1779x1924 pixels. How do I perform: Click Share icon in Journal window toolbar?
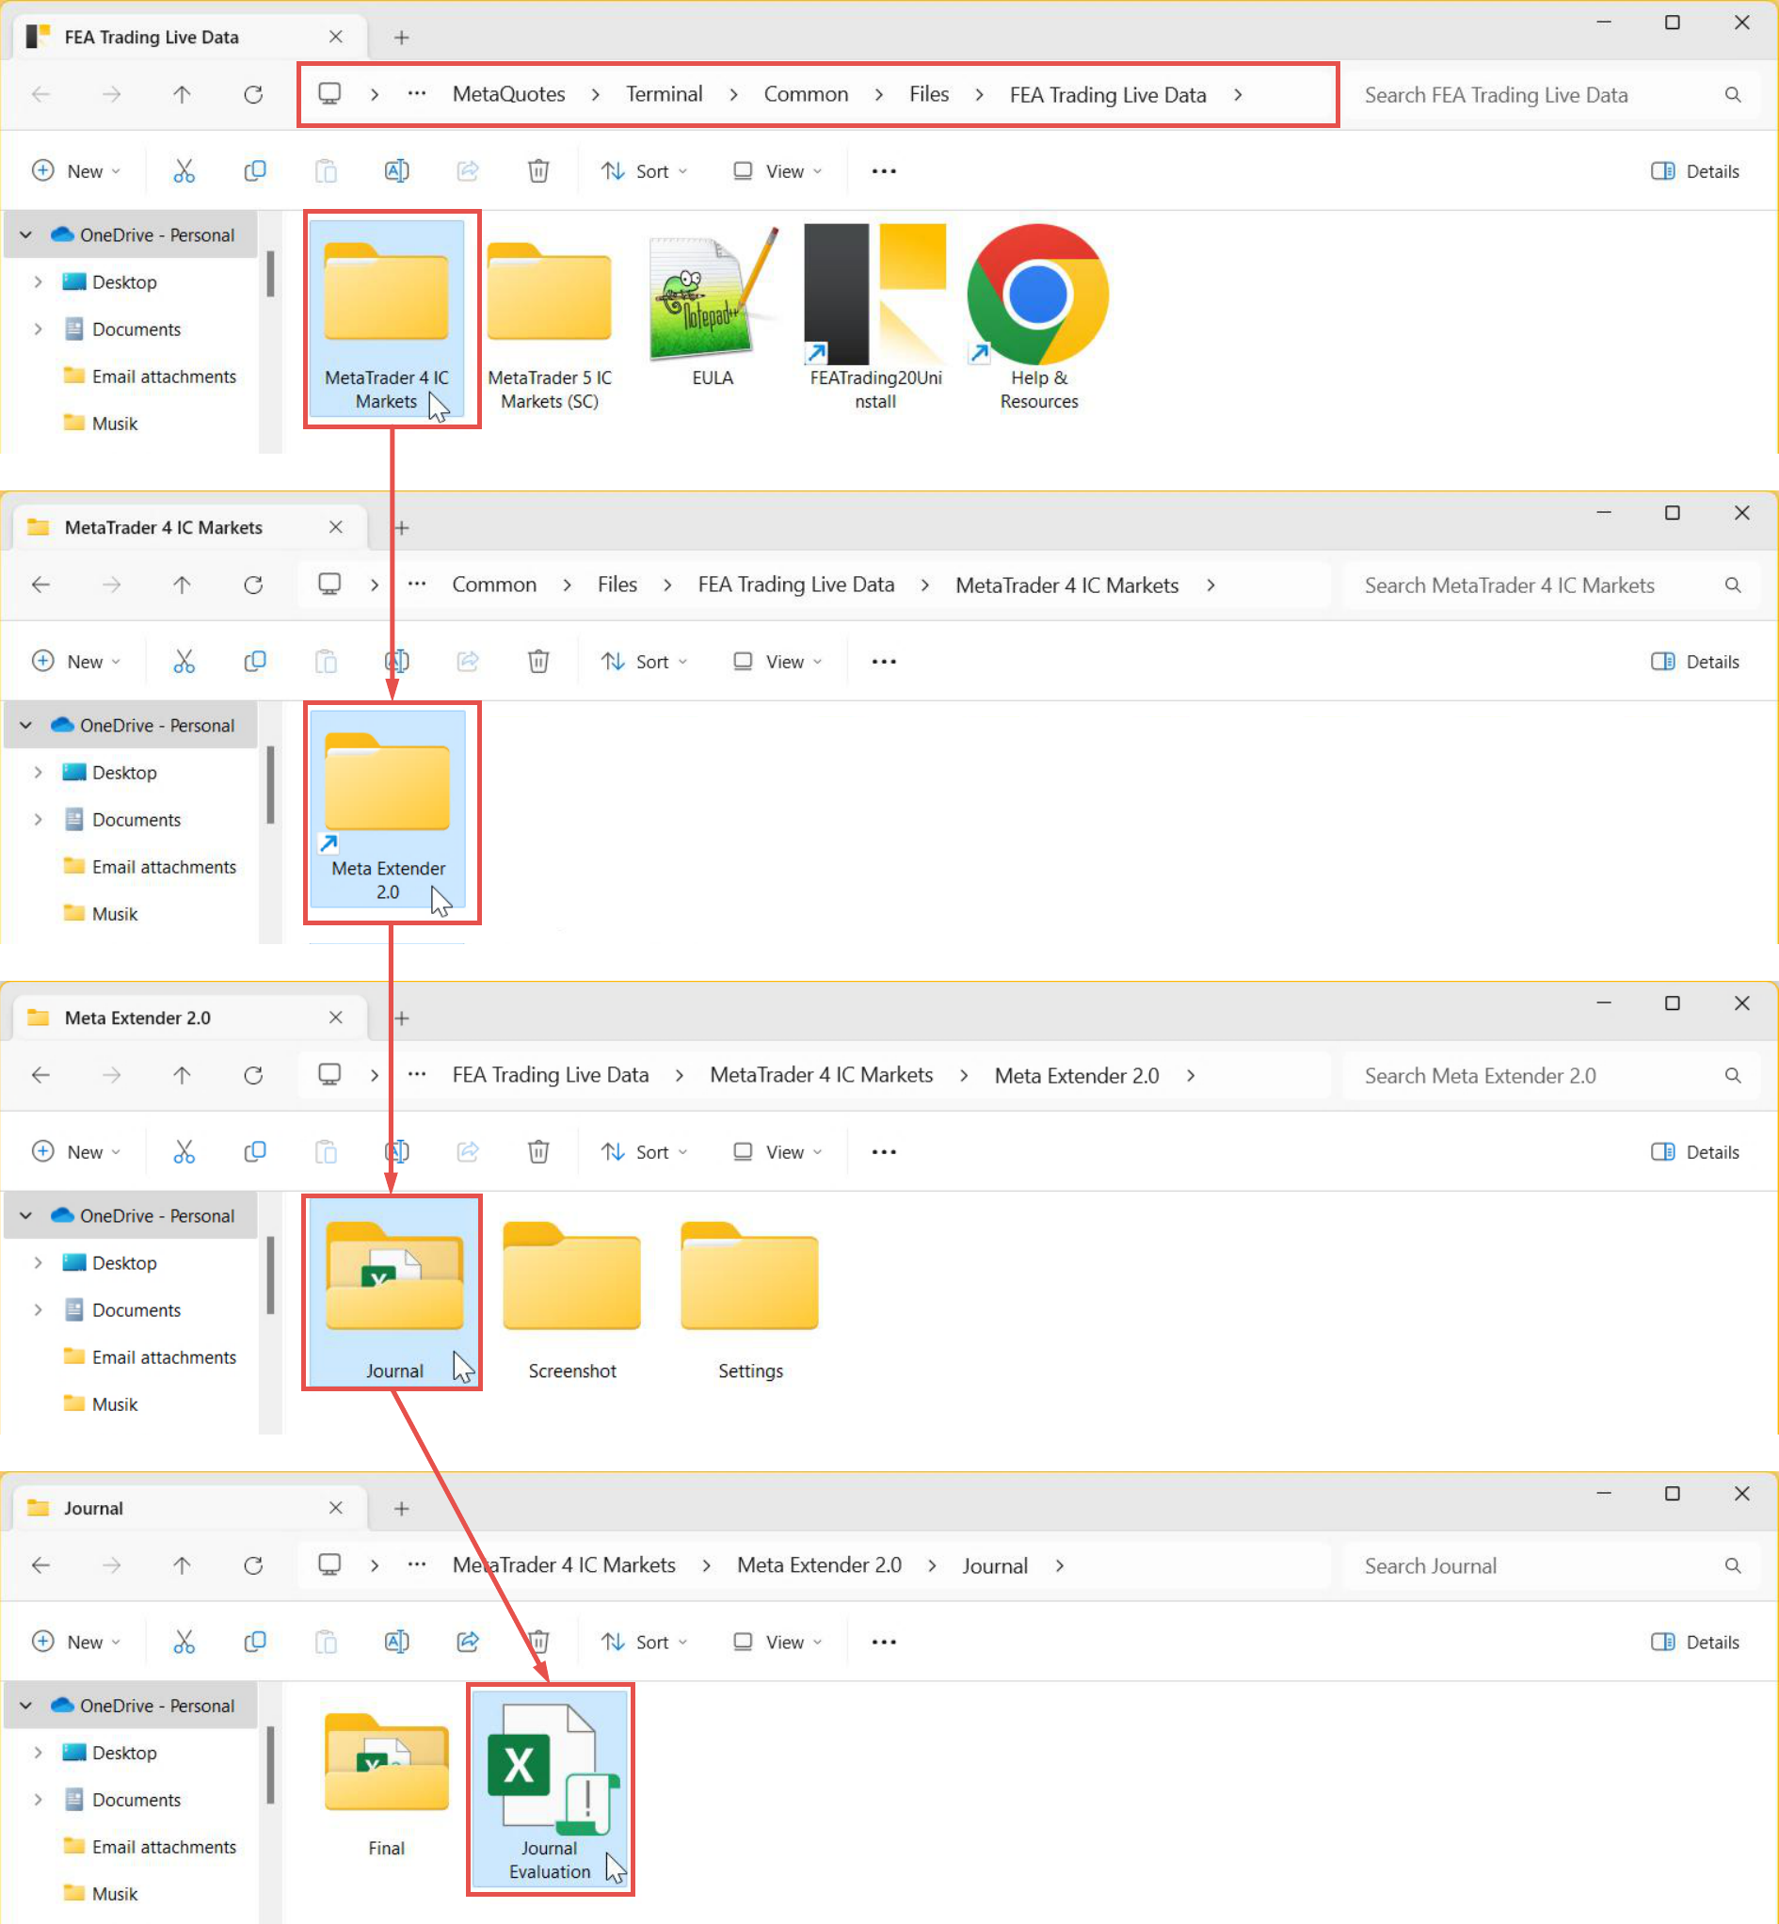tap(468, 1641)
